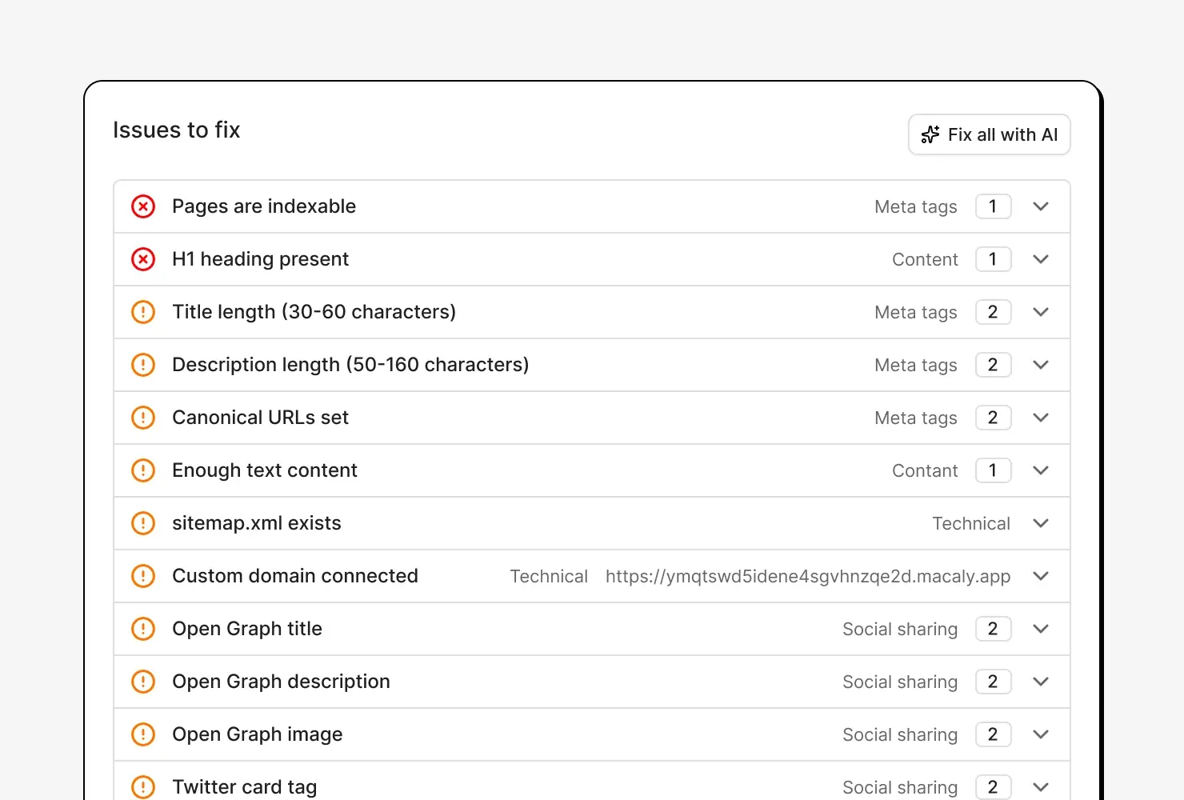The width and height of the screenshot is (1184, 800).
Task: Expand the Custom domain connected chevron
Action: click(1041, 576)
